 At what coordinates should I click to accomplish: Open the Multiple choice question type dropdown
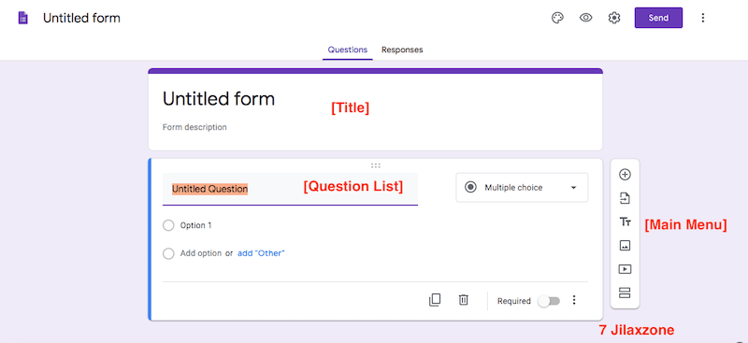(522, 188)
